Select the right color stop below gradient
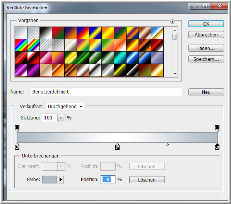 (217, 146)
